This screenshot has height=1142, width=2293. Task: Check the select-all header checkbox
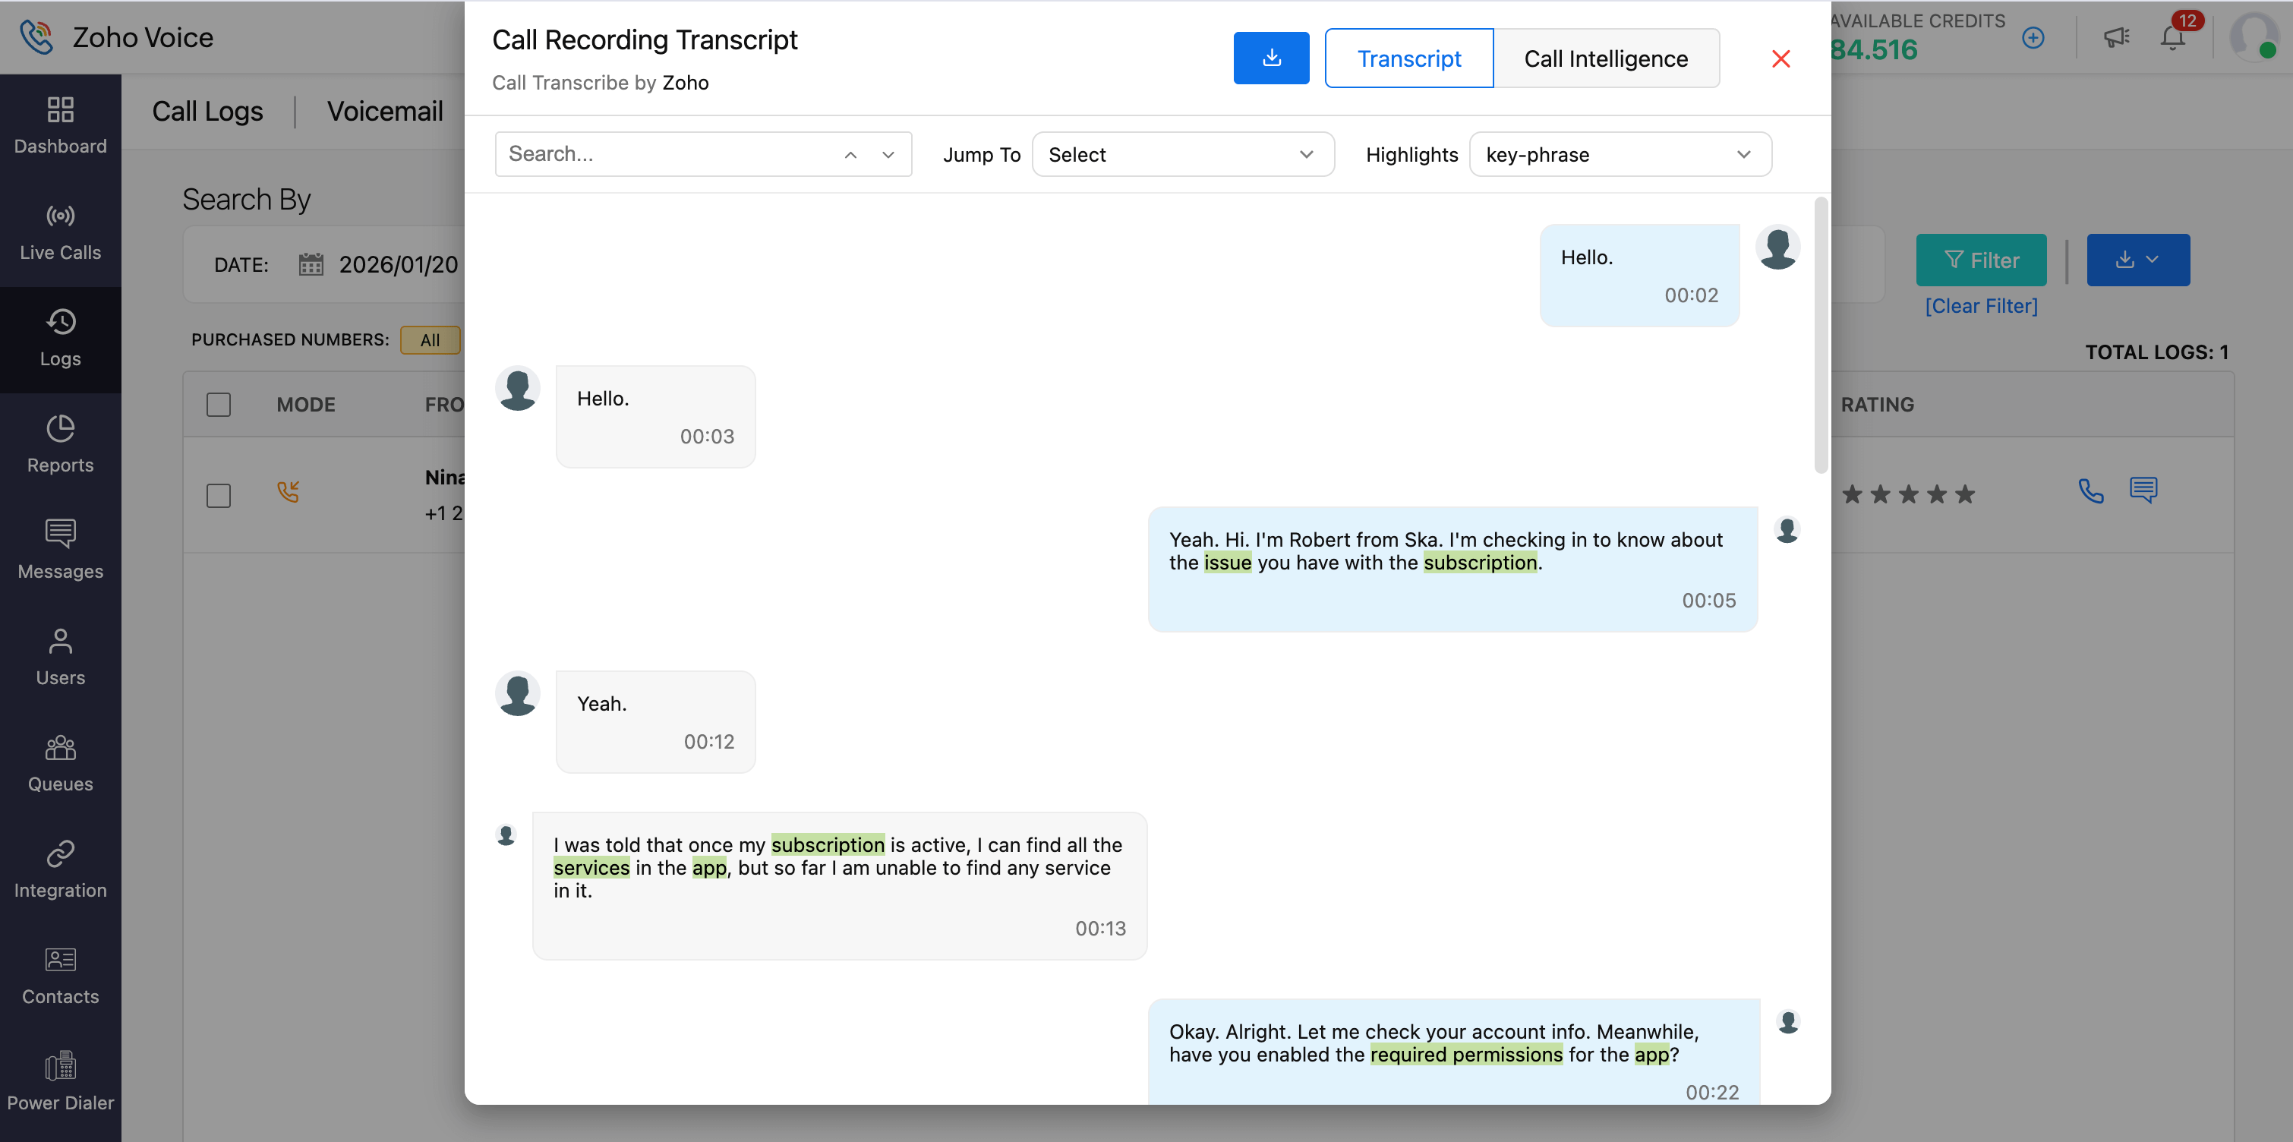[218, 405]
